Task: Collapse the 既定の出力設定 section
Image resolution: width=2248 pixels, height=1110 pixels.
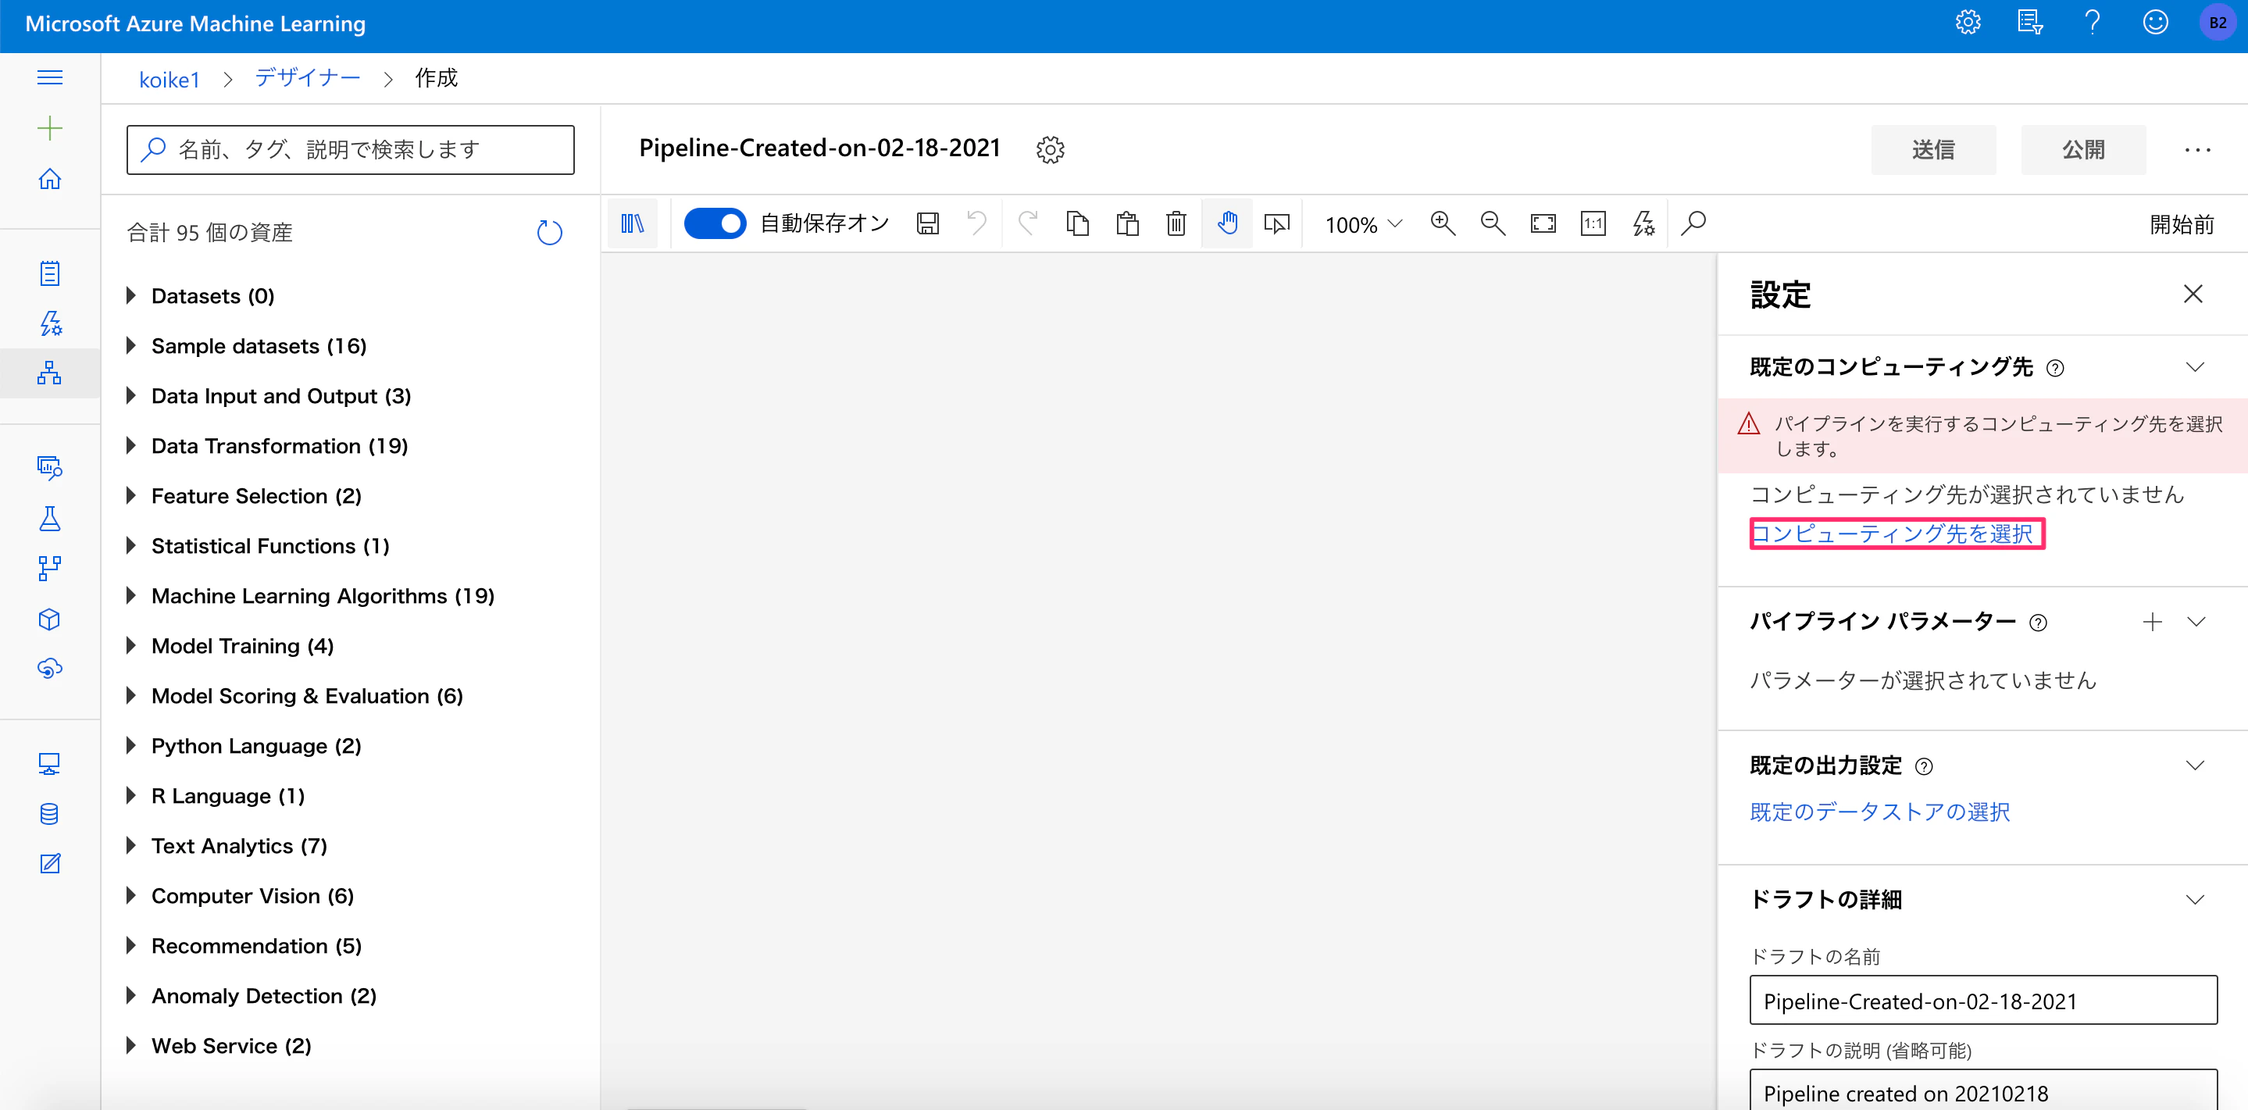Action: click(2195, 766)
